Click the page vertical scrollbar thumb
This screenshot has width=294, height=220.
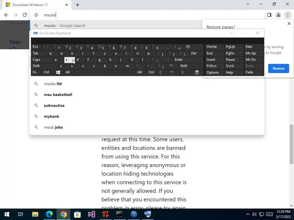pos(291,144)
